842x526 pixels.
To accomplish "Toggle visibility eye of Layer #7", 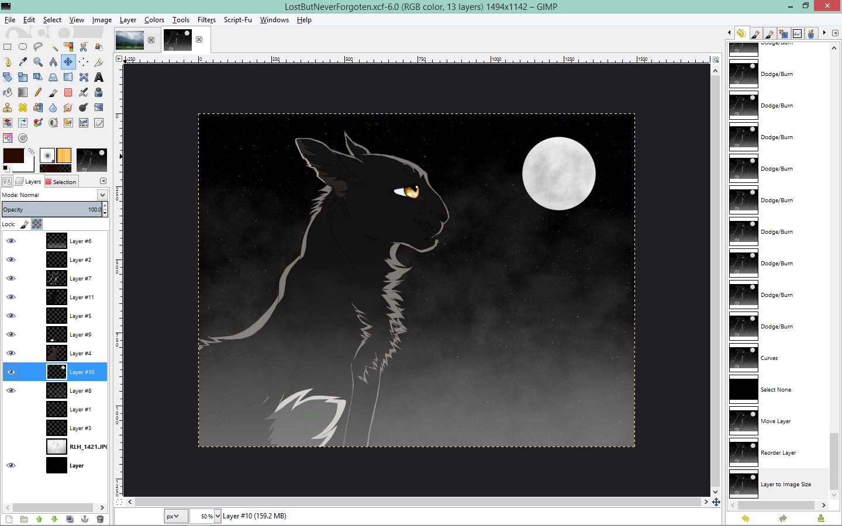I will click(11, 278).
